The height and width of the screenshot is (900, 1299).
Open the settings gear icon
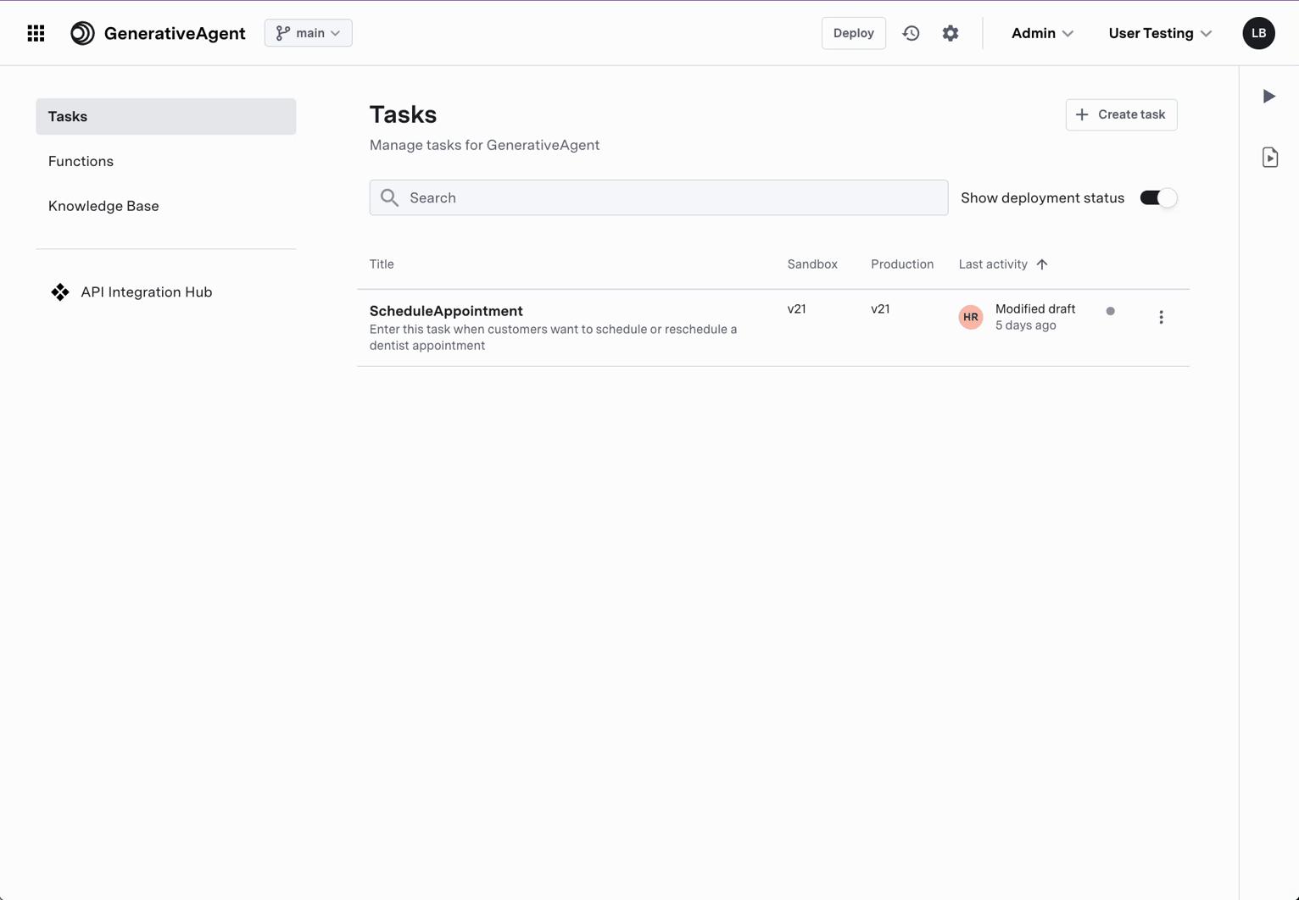(x=950, y=33)
